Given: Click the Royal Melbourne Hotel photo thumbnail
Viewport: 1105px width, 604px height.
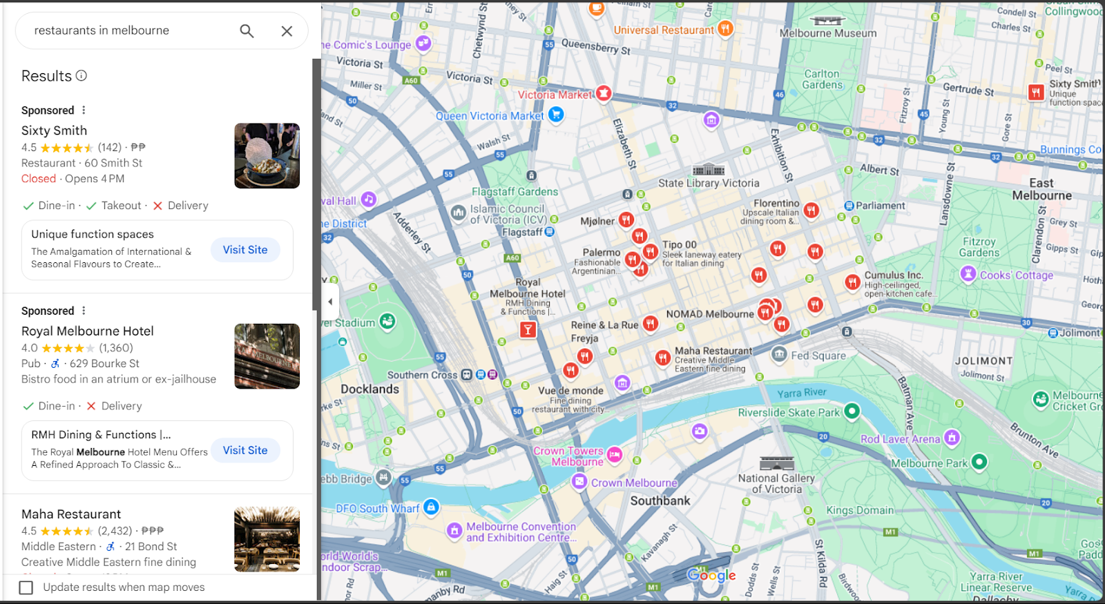Looking at the screenshot, I should [x=267, y=356].
